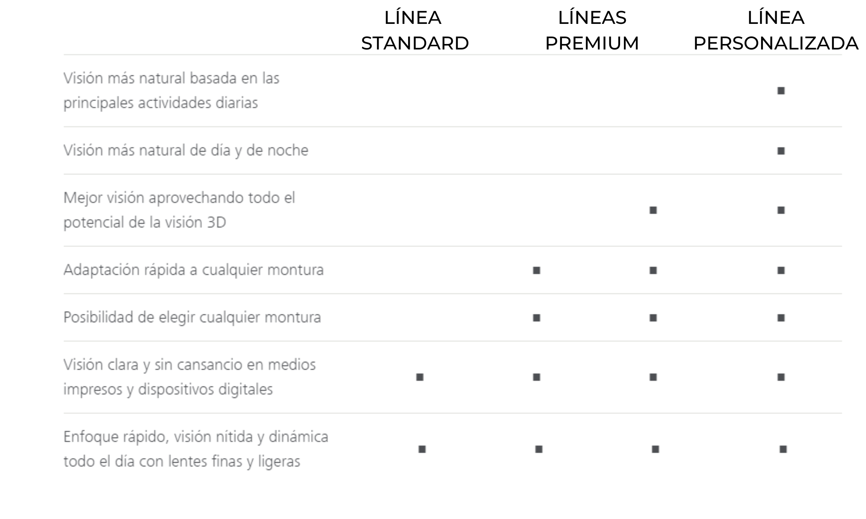Click the Personalizada marker in the 'Posibilidad de elegir' row
Screen dimensions: 866x519
point(781,318)
